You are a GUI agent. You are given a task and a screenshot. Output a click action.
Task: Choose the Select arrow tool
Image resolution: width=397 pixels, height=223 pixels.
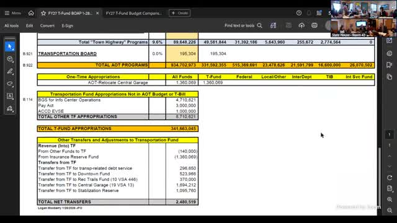[10, 47]
